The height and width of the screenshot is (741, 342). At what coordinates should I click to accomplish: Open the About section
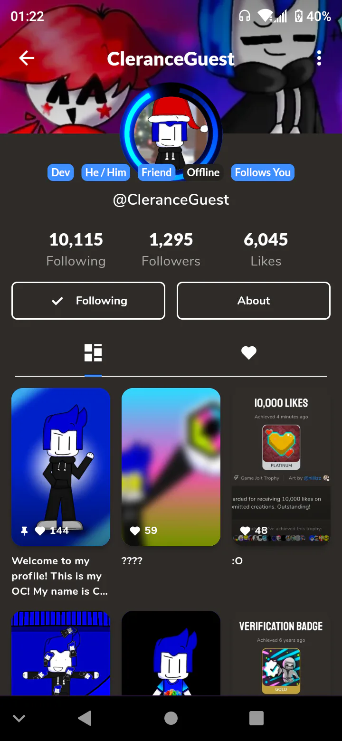coord(254,301)
